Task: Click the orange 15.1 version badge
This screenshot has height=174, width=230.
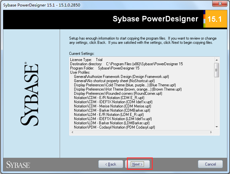Action: coord(214,19)
